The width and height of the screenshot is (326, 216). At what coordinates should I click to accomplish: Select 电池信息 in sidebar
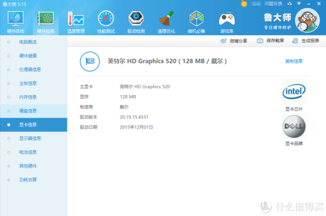[x=34, y=153]
